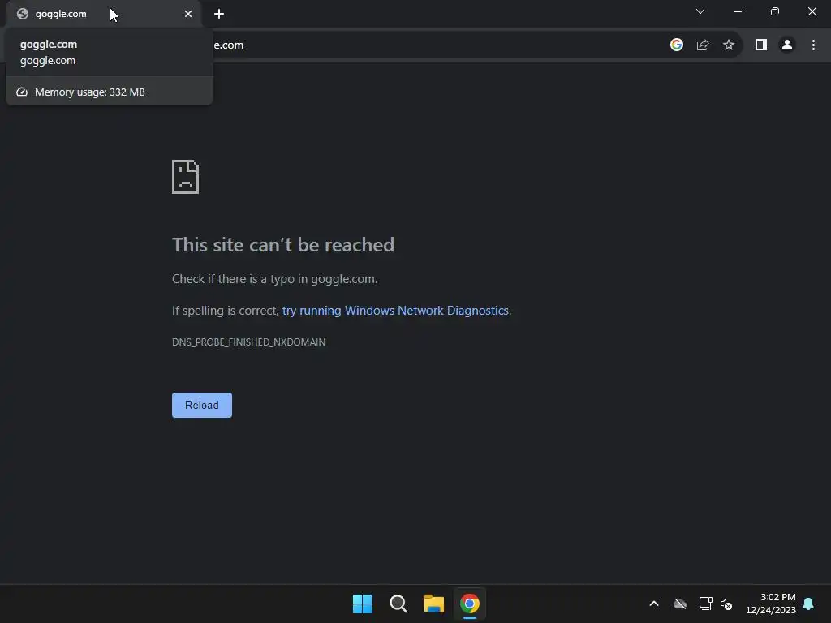The width and height of the screenshot is (831, 623).
Task: Toggle the side panel icon
Action: pos(761,45)
